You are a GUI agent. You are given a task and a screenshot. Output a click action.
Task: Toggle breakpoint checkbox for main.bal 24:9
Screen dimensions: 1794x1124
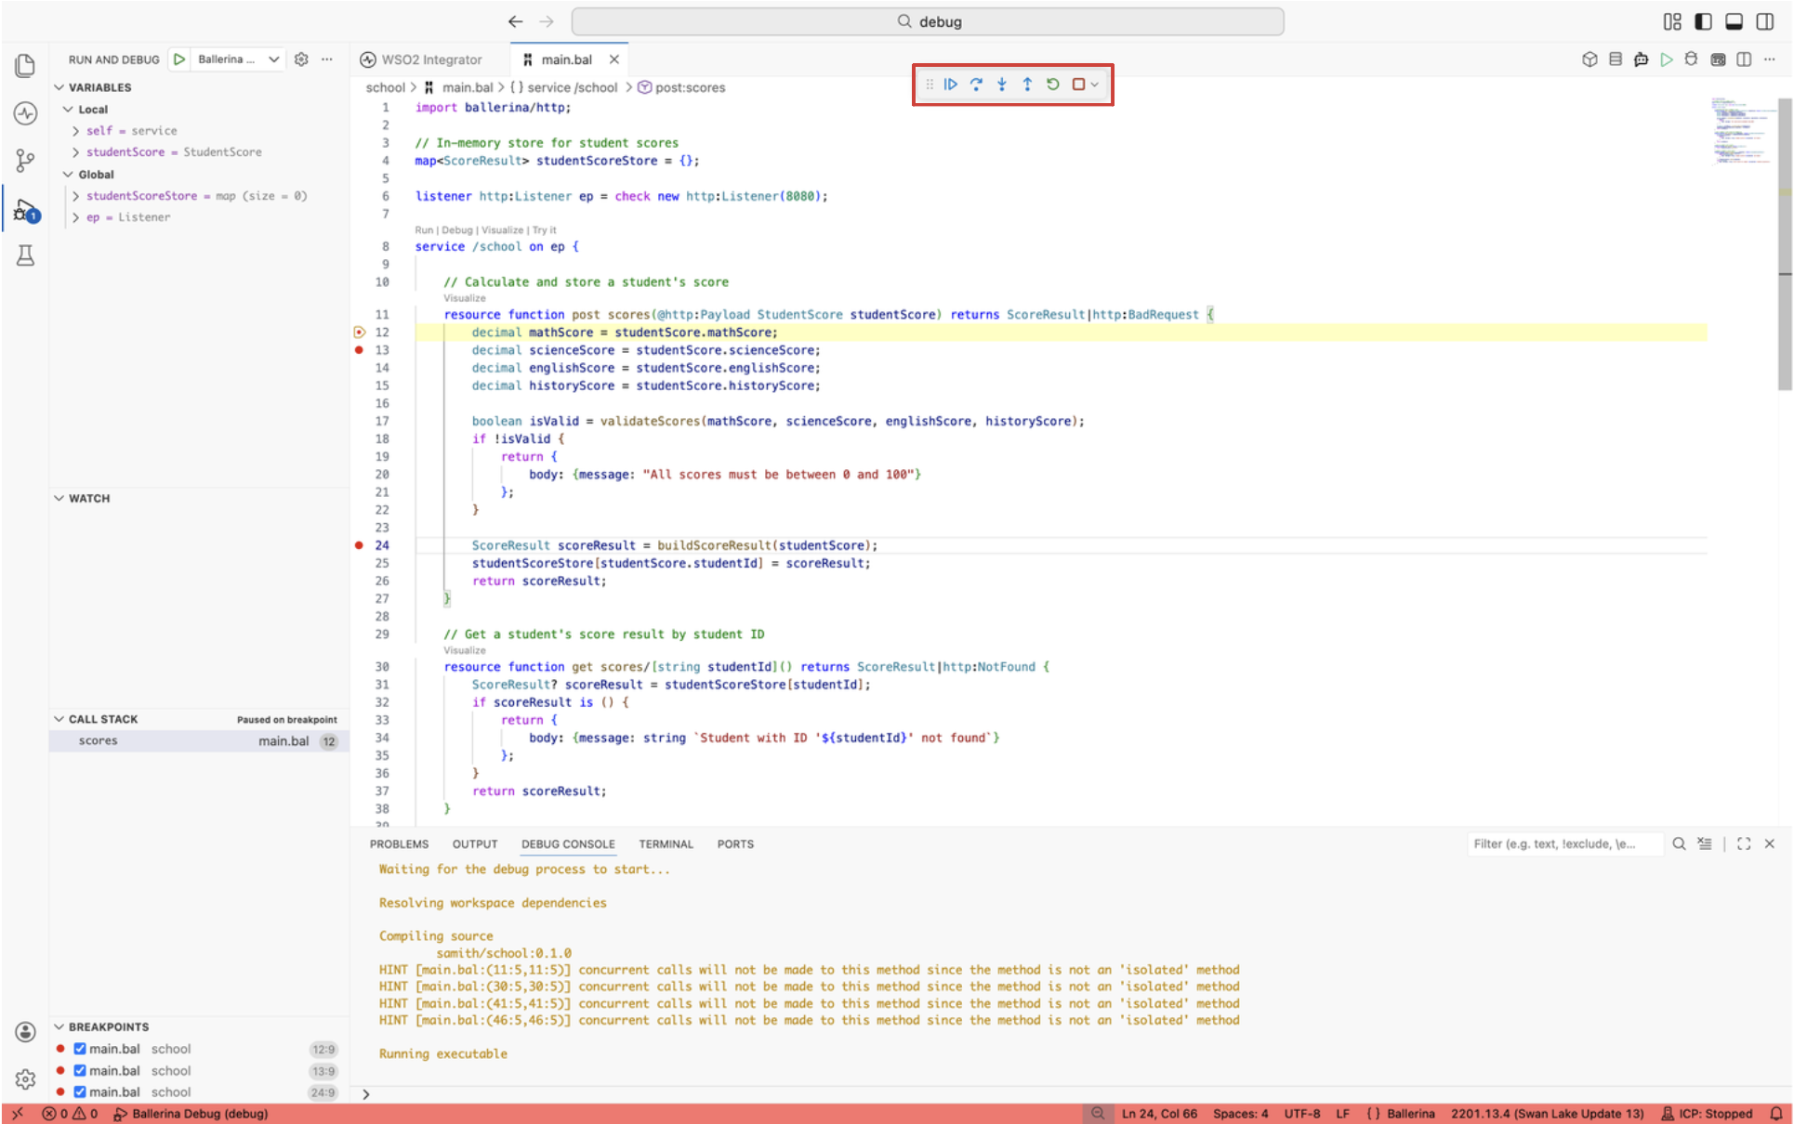tap(80, 1091)
